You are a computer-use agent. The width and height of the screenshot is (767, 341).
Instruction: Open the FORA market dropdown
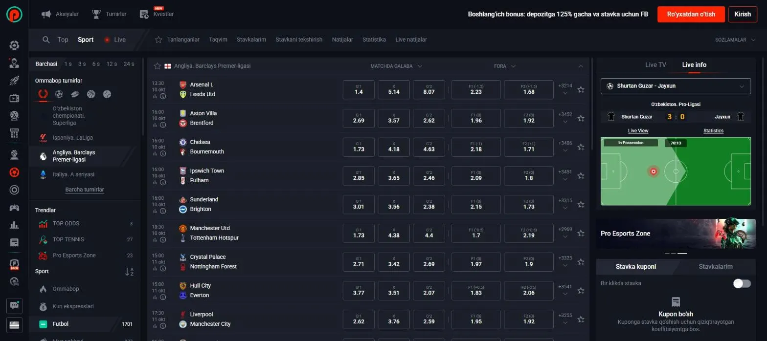(x=505, y=66)
